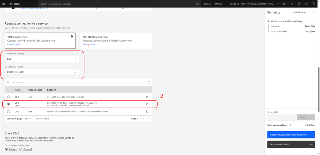This screenshot has height=155, width=320.
Task: Launch IBM Cloud Shell icon
Action: [292, 4]
